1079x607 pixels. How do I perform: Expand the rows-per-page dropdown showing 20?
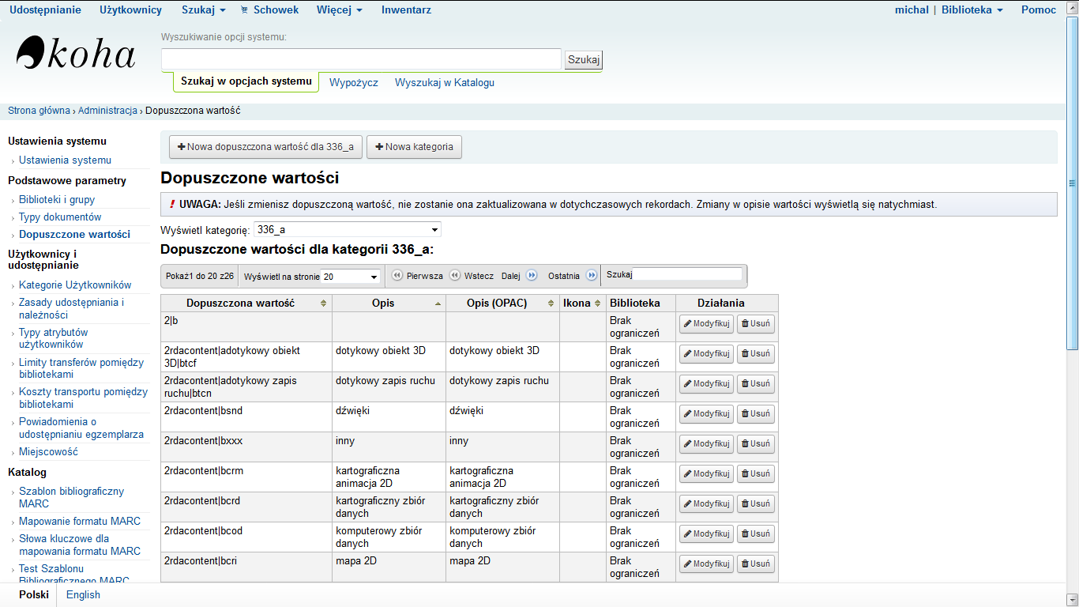310,277
